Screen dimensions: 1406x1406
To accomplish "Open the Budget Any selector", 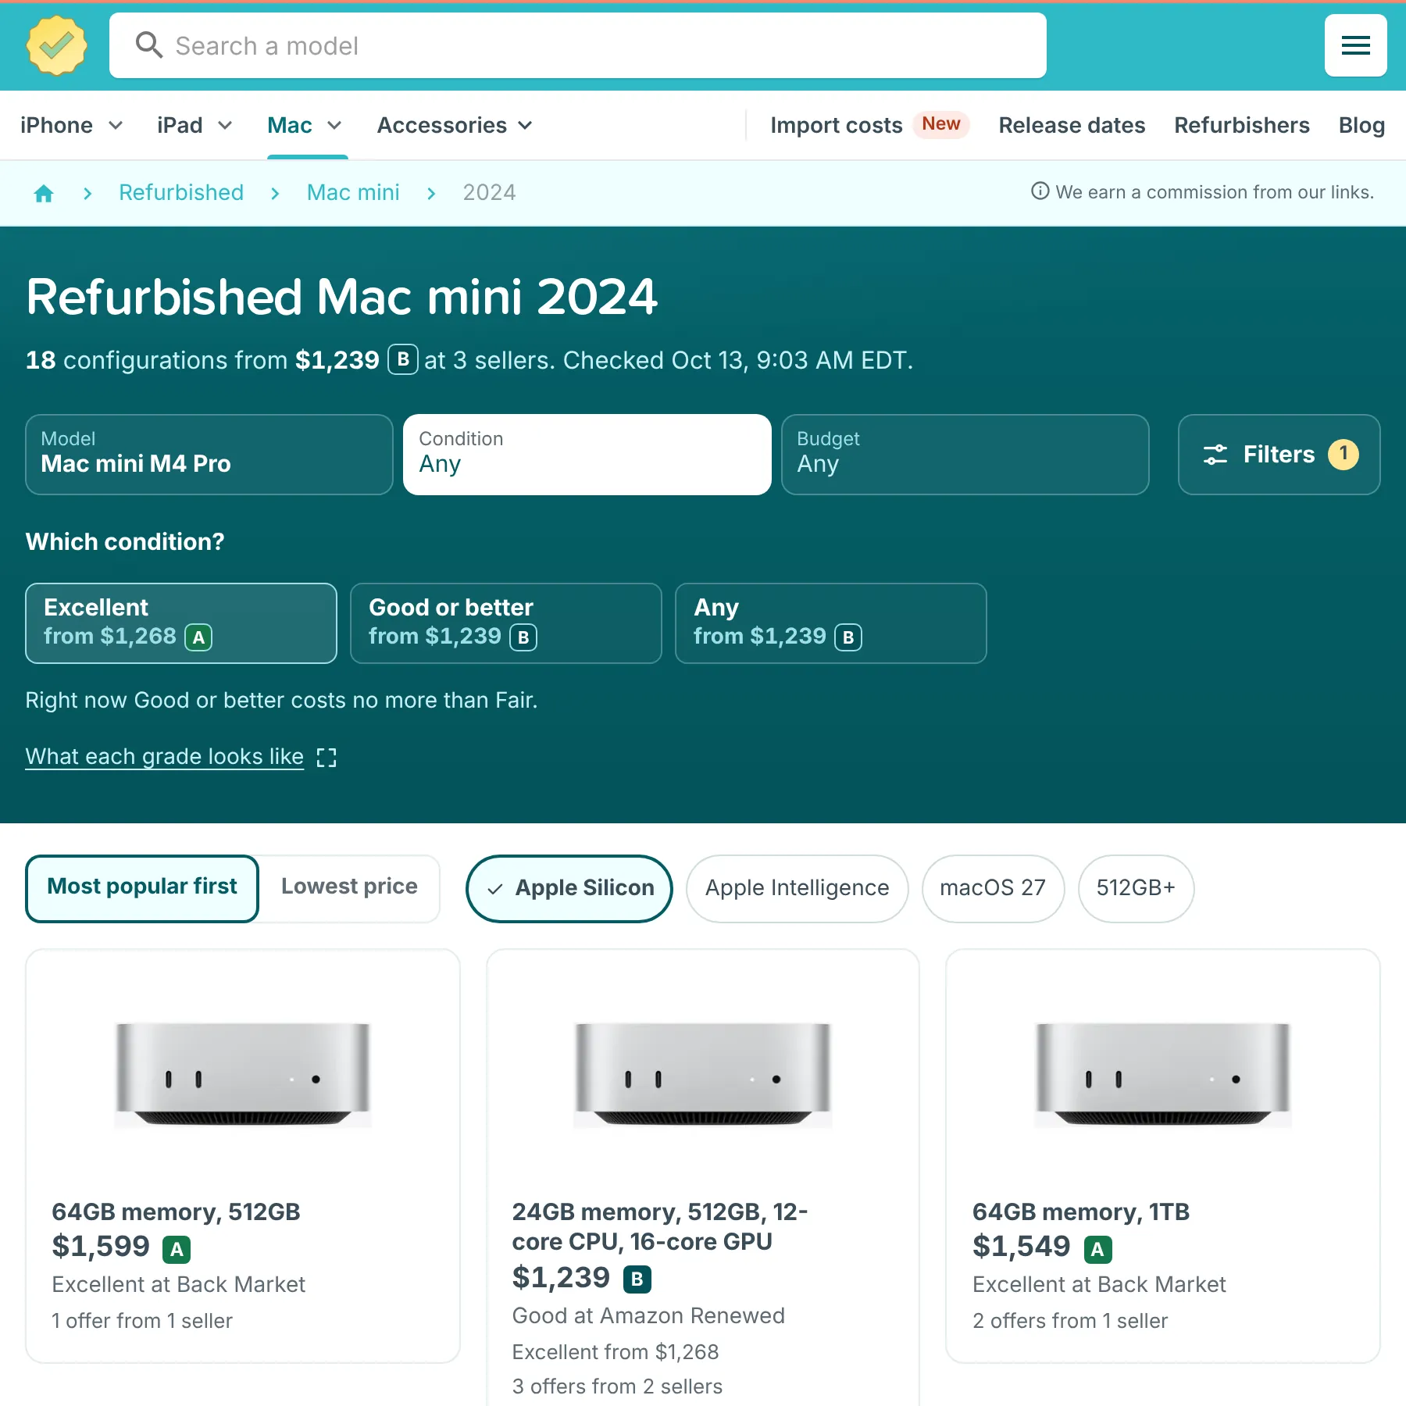I will click(965, 455).
